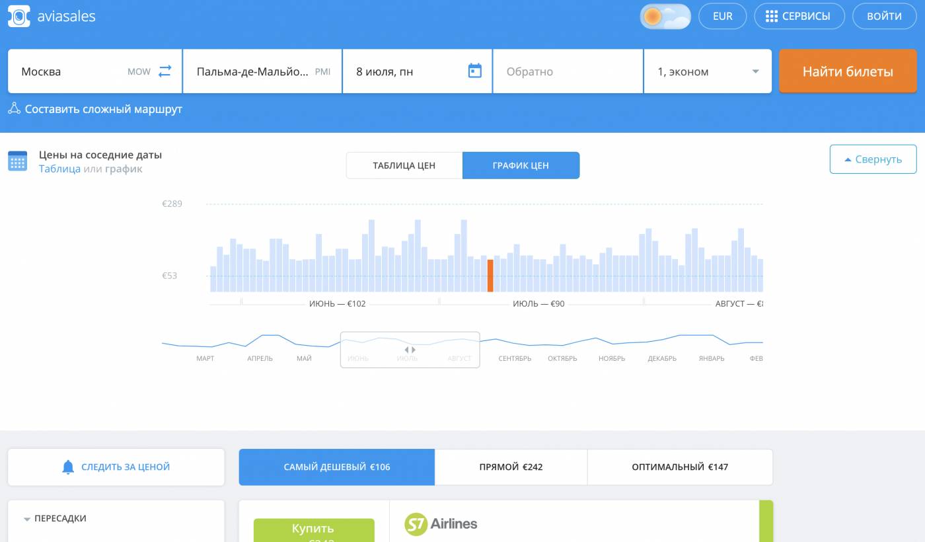Screen dimensions: 925x542
Task: Select the Оптимальный €147 tab
Action: pyautogui.click(x=680, y=467)
